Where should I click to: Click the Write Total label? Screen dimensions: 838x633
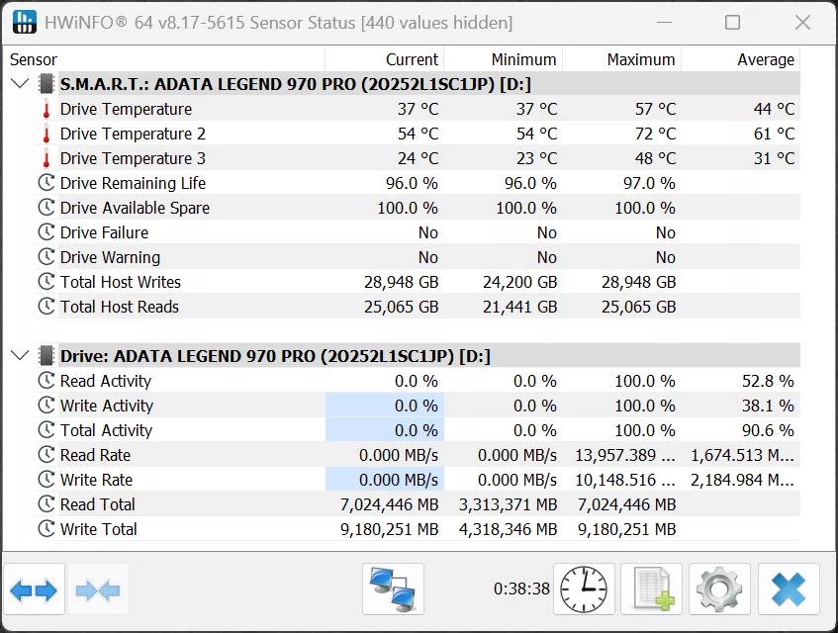pos(98,529)
